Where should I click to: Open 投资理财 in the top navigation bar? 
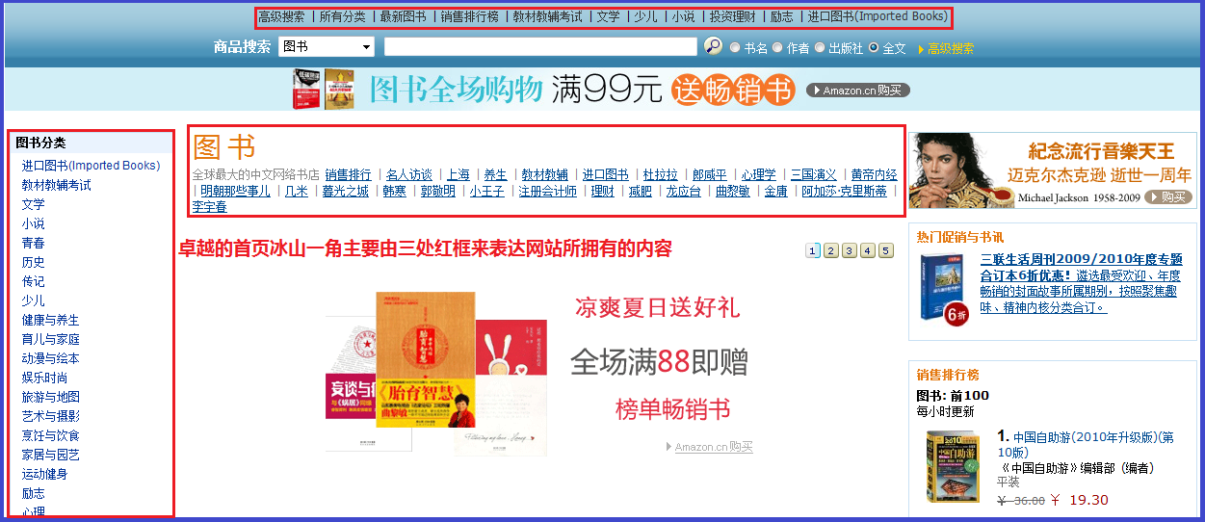click(x=732, y=16)
